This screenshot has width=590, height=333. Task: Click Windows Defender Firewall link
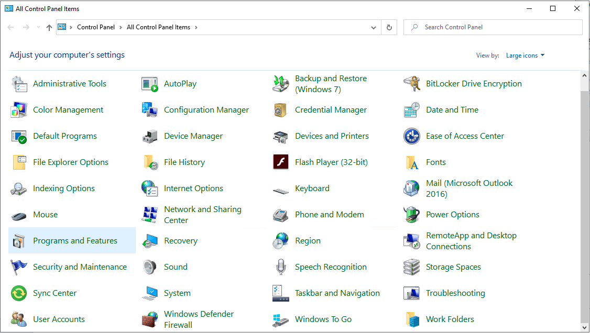pos(199,319)
